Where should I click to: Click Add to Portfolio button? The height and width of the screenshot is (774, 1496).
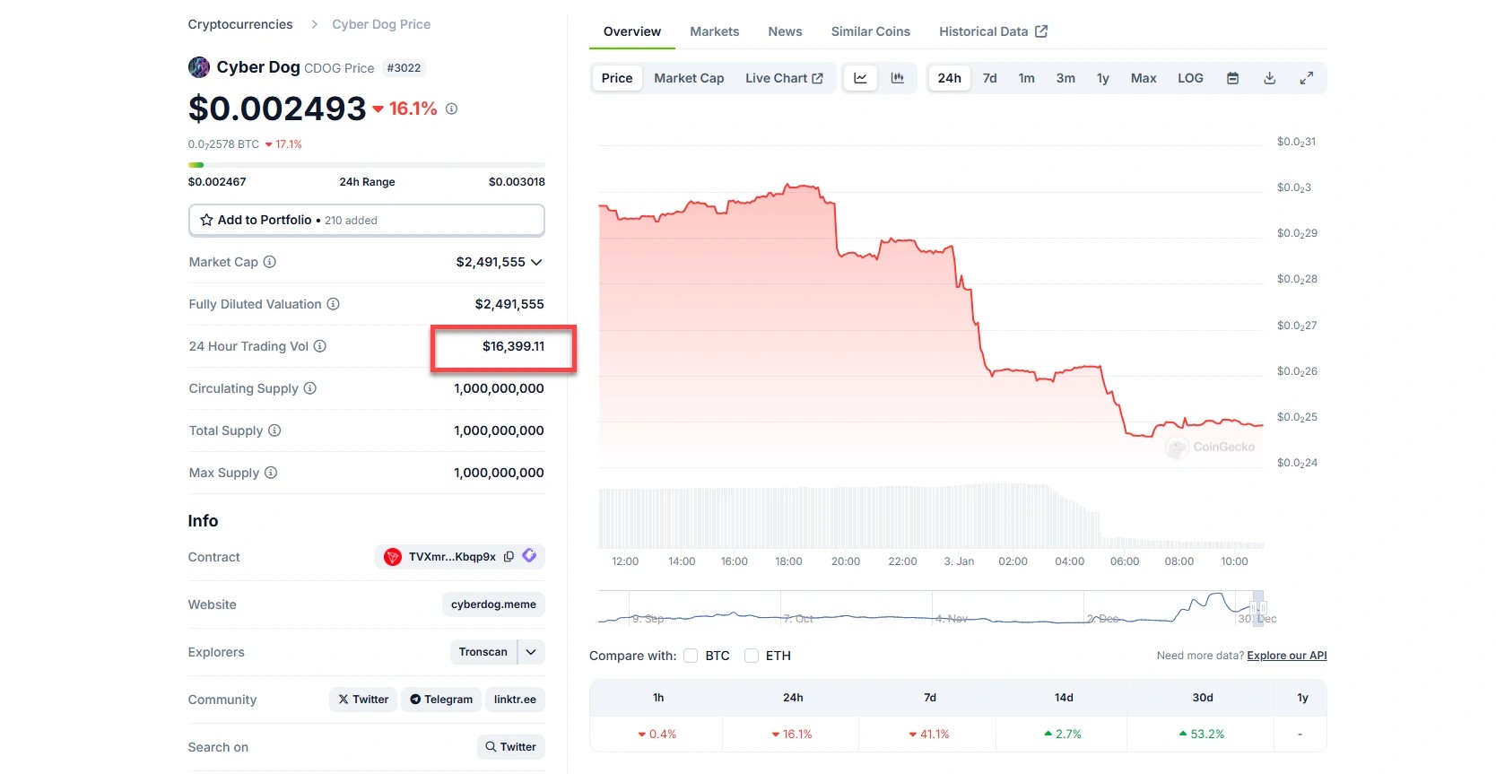click(x=366, y=220)
